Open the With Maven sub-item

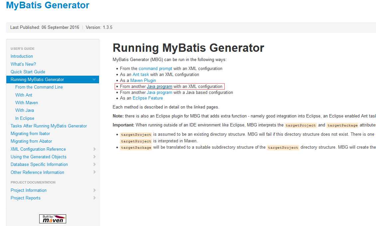pos(27,103)
